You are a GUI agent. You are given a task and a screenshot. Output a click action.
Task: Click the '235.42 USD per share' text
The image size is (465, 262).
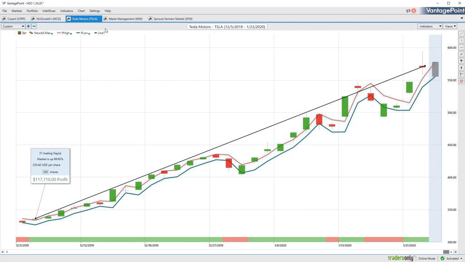(x=46, y=165)
